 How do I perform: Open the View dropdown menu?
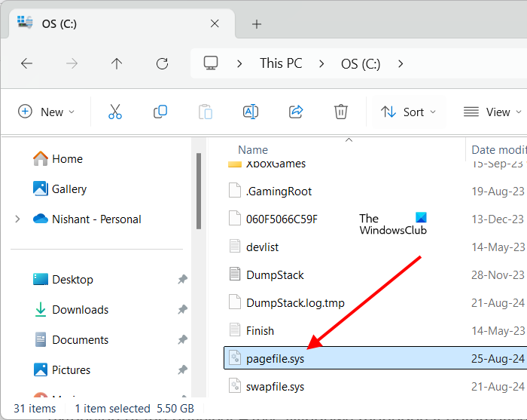[x=492, y=112]
